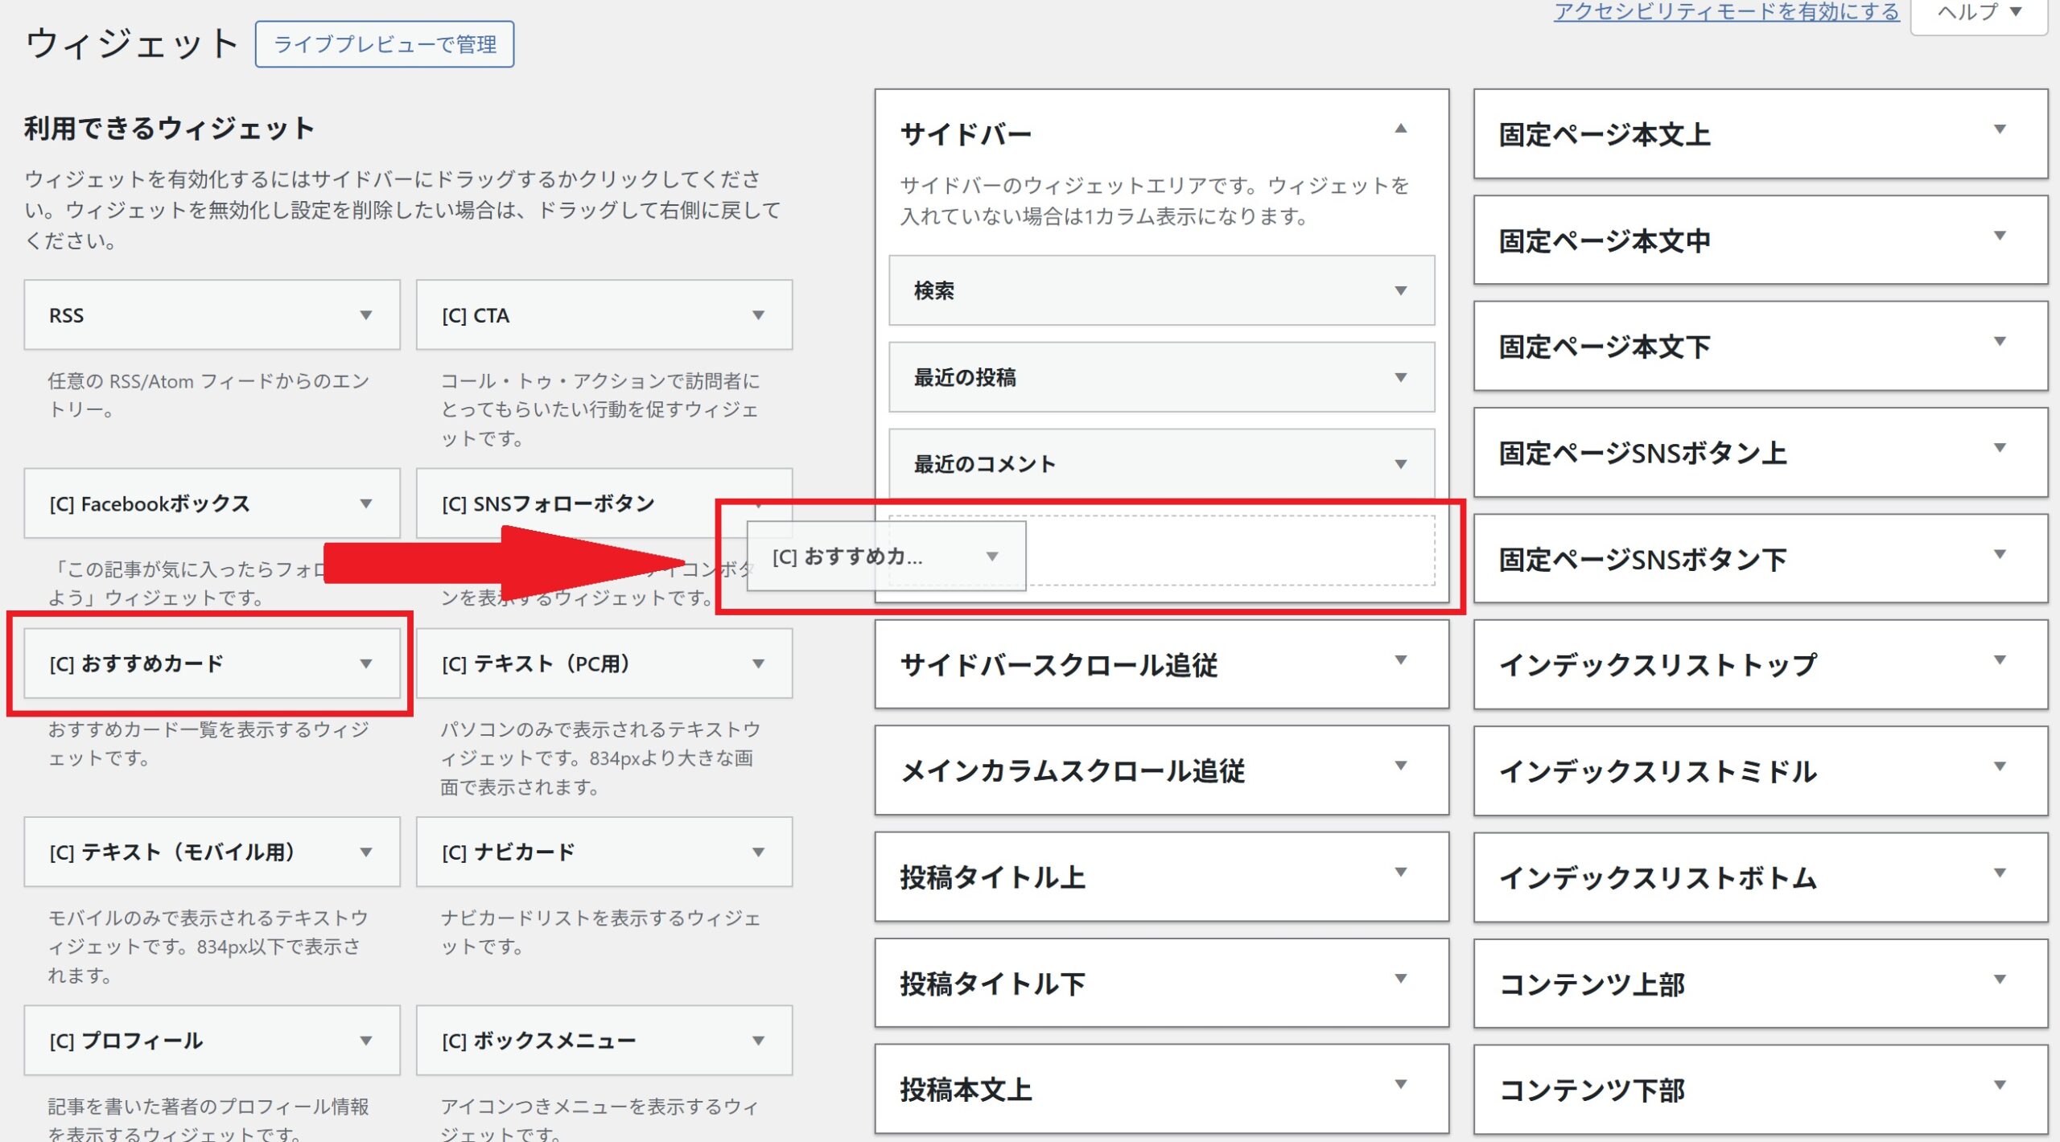Expand [C] ナビカード widget arrow

[758, 852]
